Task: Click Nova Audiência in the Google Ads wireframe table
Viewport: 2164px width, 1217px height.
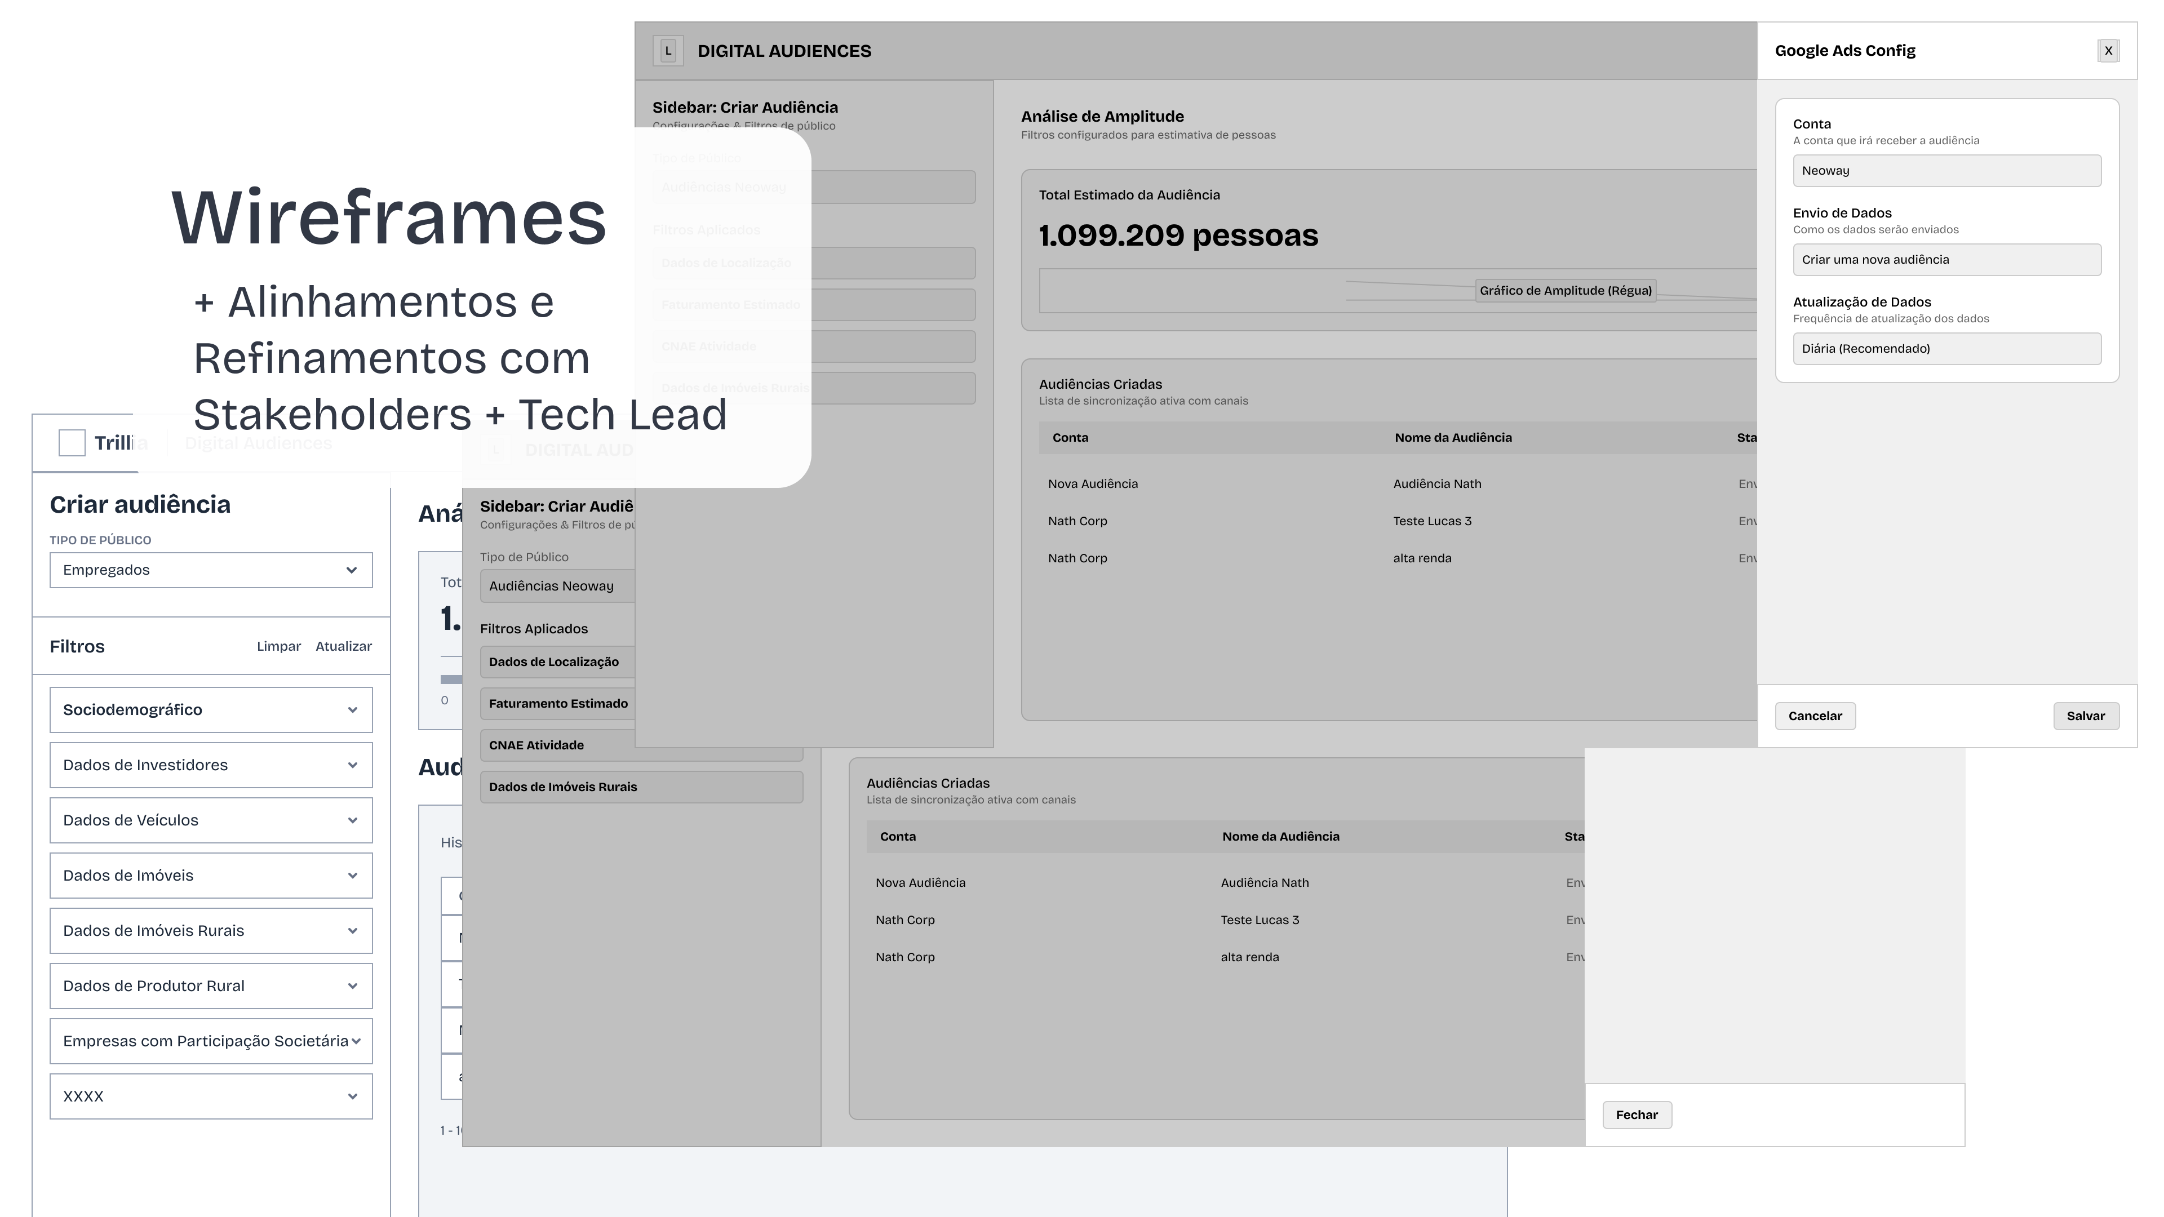Action: click(x=1093, y=484)
